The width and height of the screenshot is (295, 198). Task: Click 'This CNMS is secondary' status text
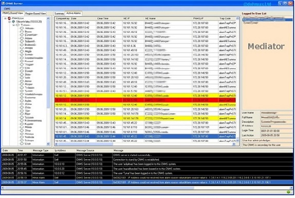(262, 145)
